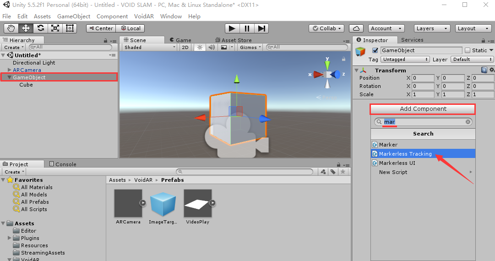
Task: Open the Assets menu
Action: pos(42,16)
